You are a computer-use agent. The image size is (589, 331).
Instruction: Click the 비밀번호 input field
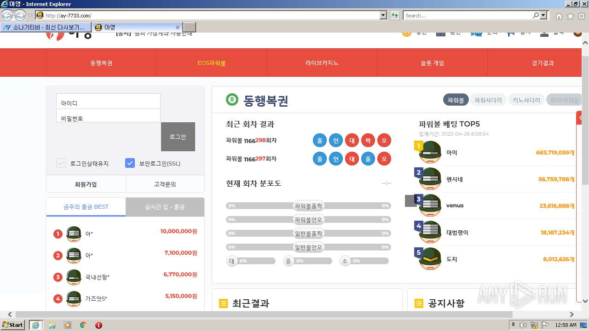tap(108, 115)
